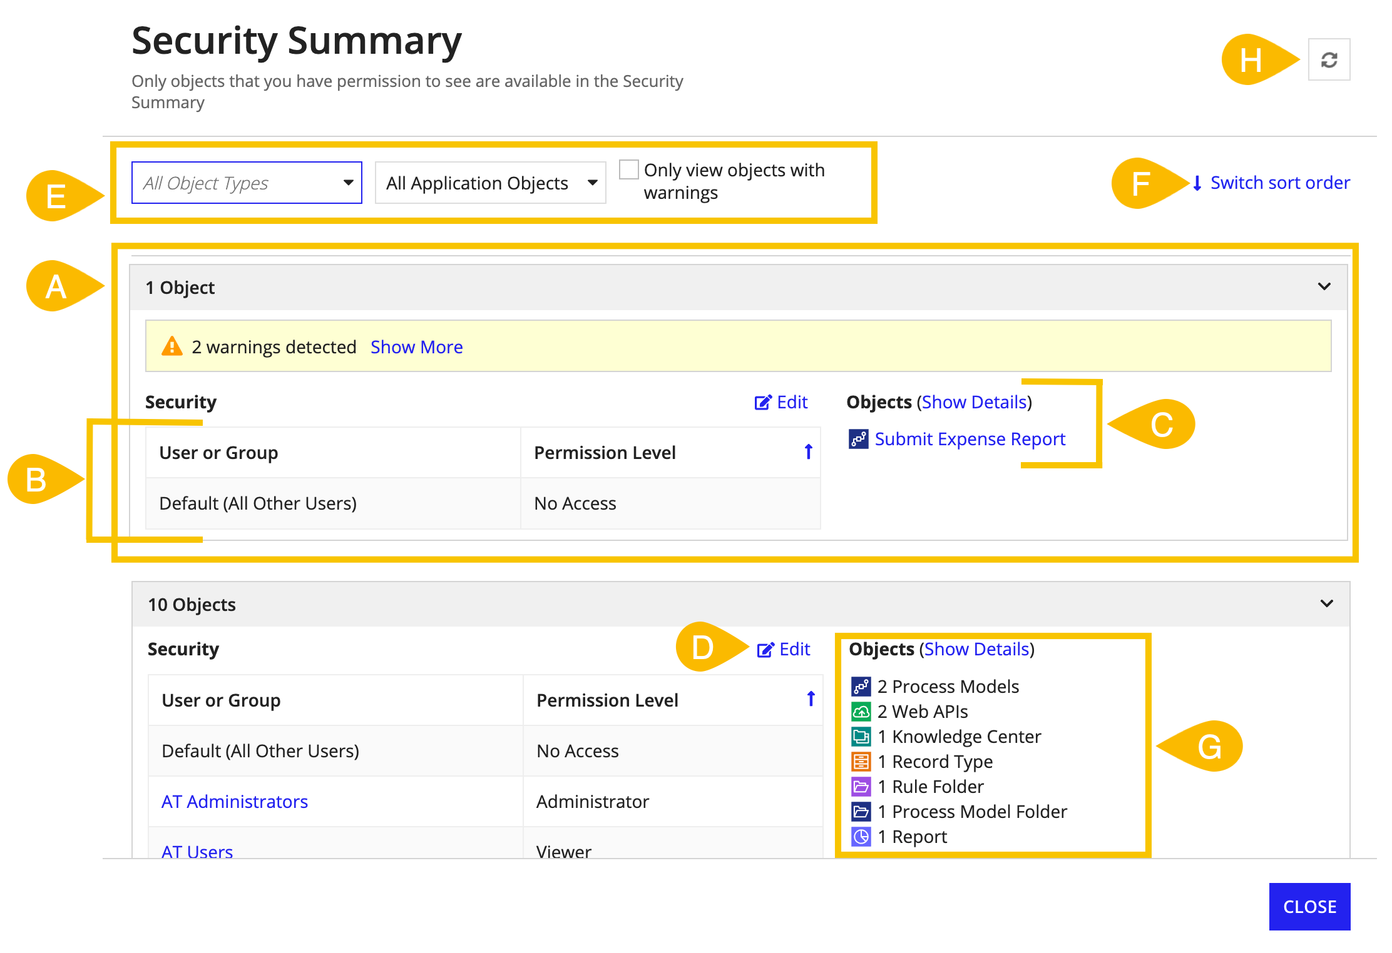Click the '10 Objects' header text
Image resolution: width=1392 pixels, height=953 pixels.
(192, 605)
